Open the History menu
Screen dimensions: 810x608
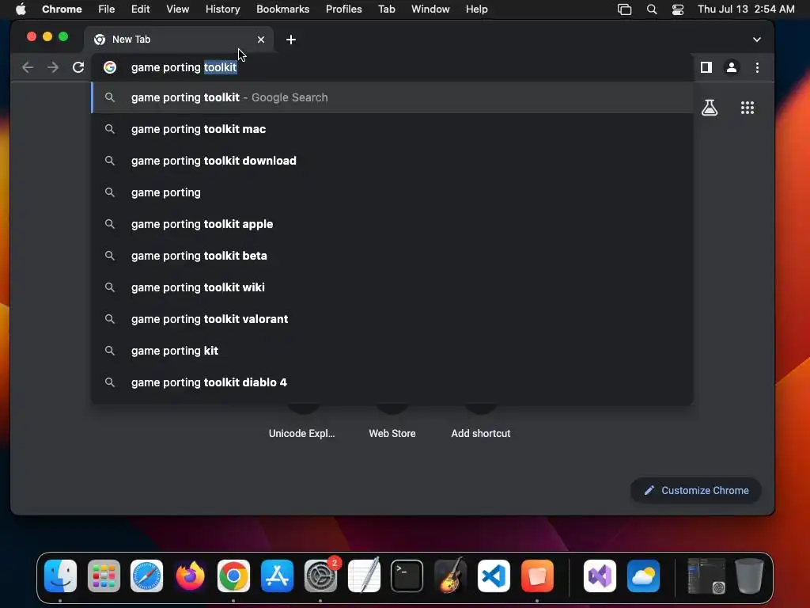point(222,9)
